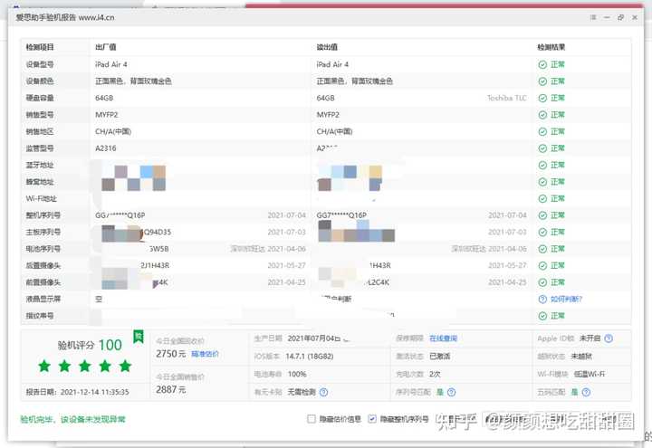The image size is (652, 448).
Task: Click the check icon in 销售型号 row
Action: coord(542,115)
